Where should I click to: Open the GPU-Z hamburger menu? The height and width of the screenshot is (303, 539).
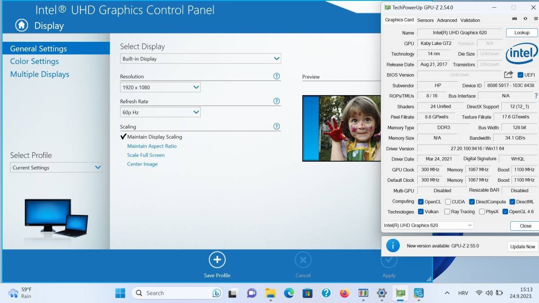click(x=535, y=19)
